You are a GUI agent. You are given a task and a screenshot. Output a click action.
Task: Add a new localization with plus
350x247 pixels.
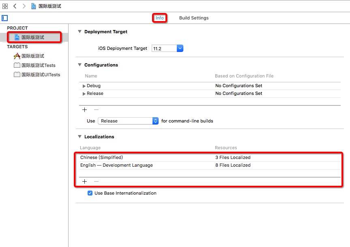pos(85,182)
